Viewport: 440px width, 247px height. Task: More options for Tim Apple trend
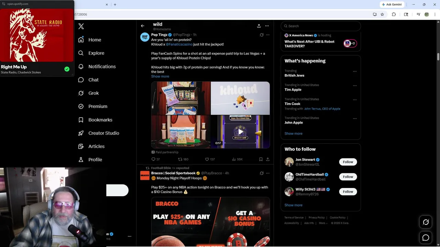point(355,85)
